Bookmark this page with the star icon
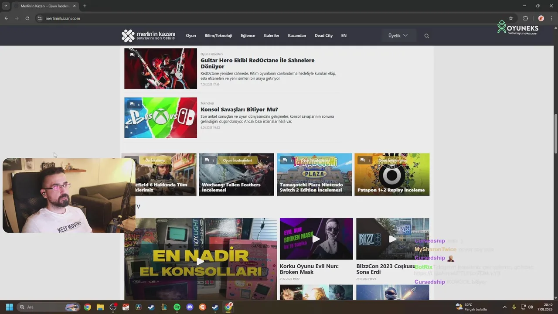558x314 pixels. (511, 18)
